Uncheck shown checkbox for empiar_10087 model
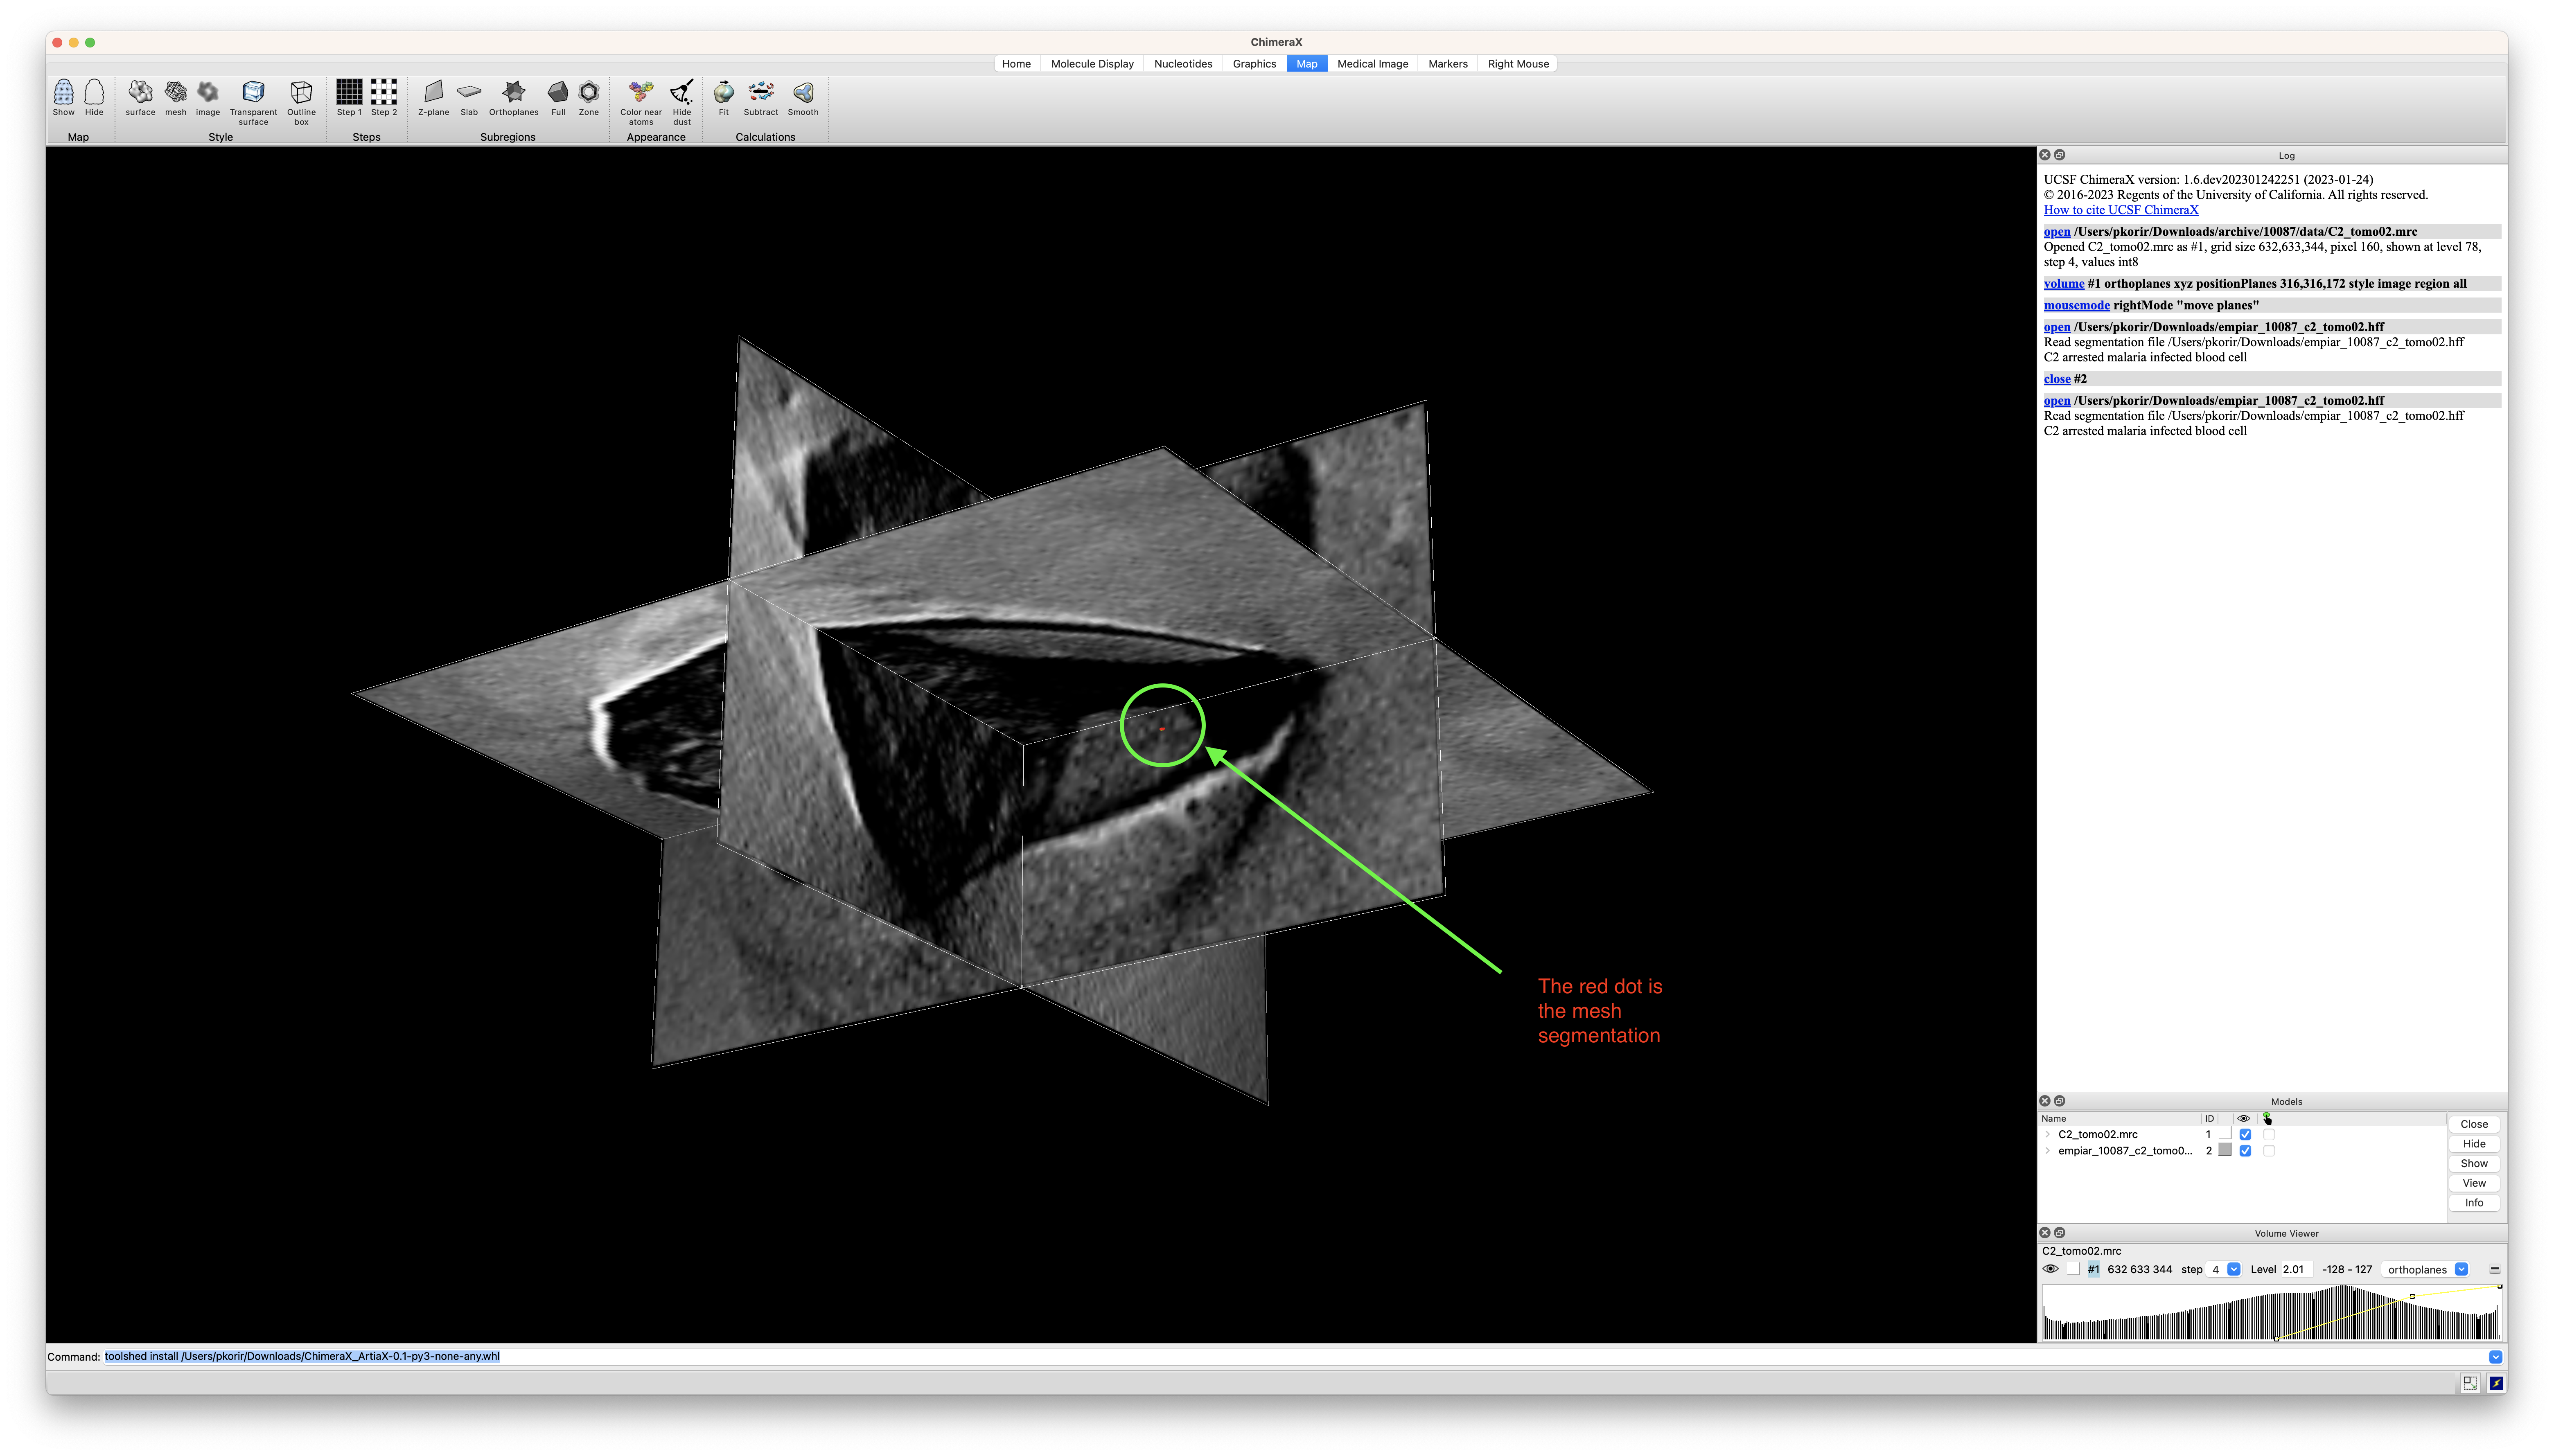This screenshot has width=2554, height=1456. pyautogui.click(x=2245, y=1151)
